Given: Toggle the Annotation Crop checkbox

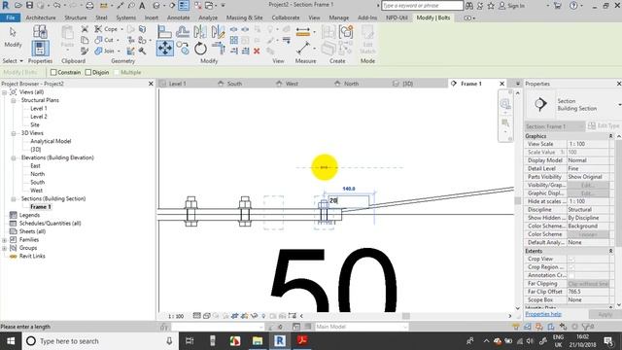Looking at the screenshot, I should pos(571,275).
